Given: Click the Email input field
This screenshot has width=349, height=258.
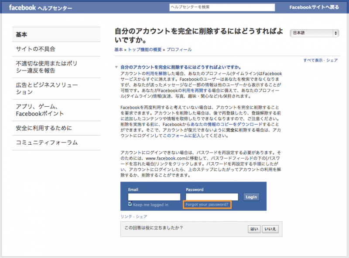Looking at the screenshot, I should point(154,197).
